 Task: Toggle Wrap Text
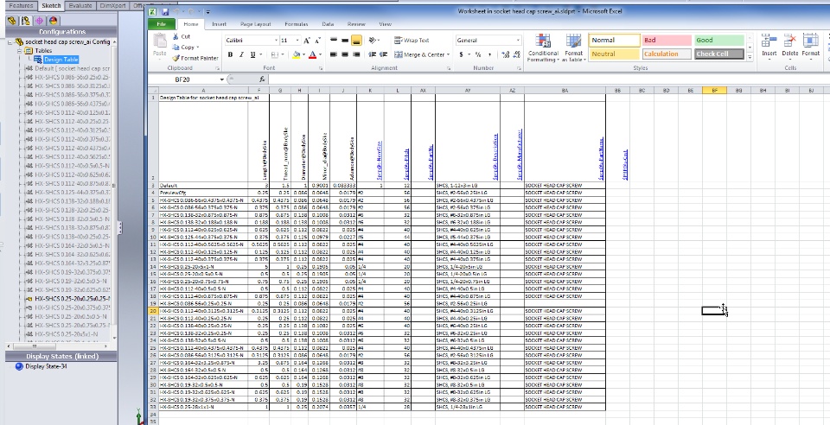(x=412, y=41)
